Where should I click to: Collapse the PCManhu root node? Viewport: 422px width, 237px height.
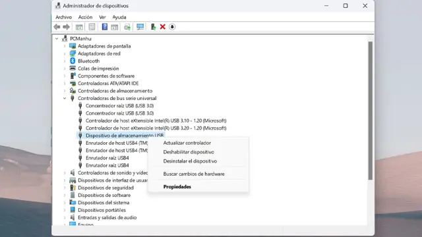[x=57, y=39]
